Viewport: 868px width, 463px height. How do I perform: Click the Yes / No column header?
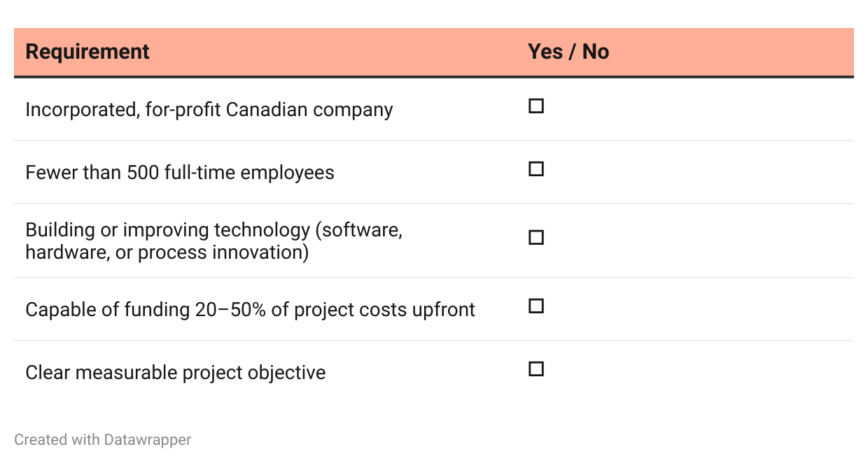point(568,52)
